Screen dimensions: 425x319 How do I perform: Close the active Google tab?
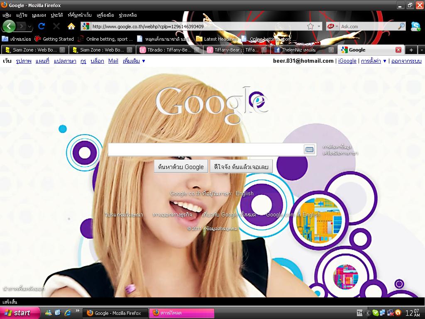click(398, 50)
